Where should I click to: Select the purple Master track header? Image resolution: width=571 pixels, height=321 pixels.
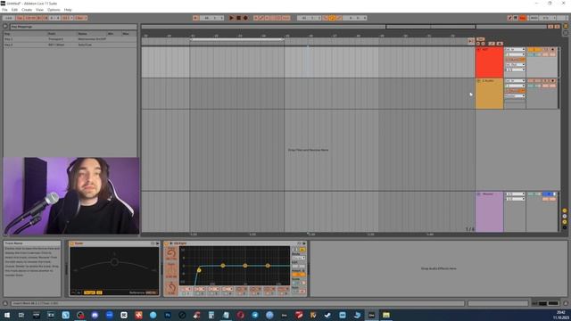tap(489, 212)
